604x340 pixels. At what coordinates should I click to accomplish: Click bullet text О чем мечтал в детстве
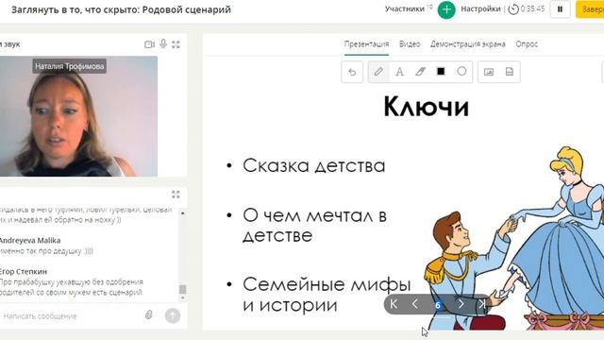point(314,226)
